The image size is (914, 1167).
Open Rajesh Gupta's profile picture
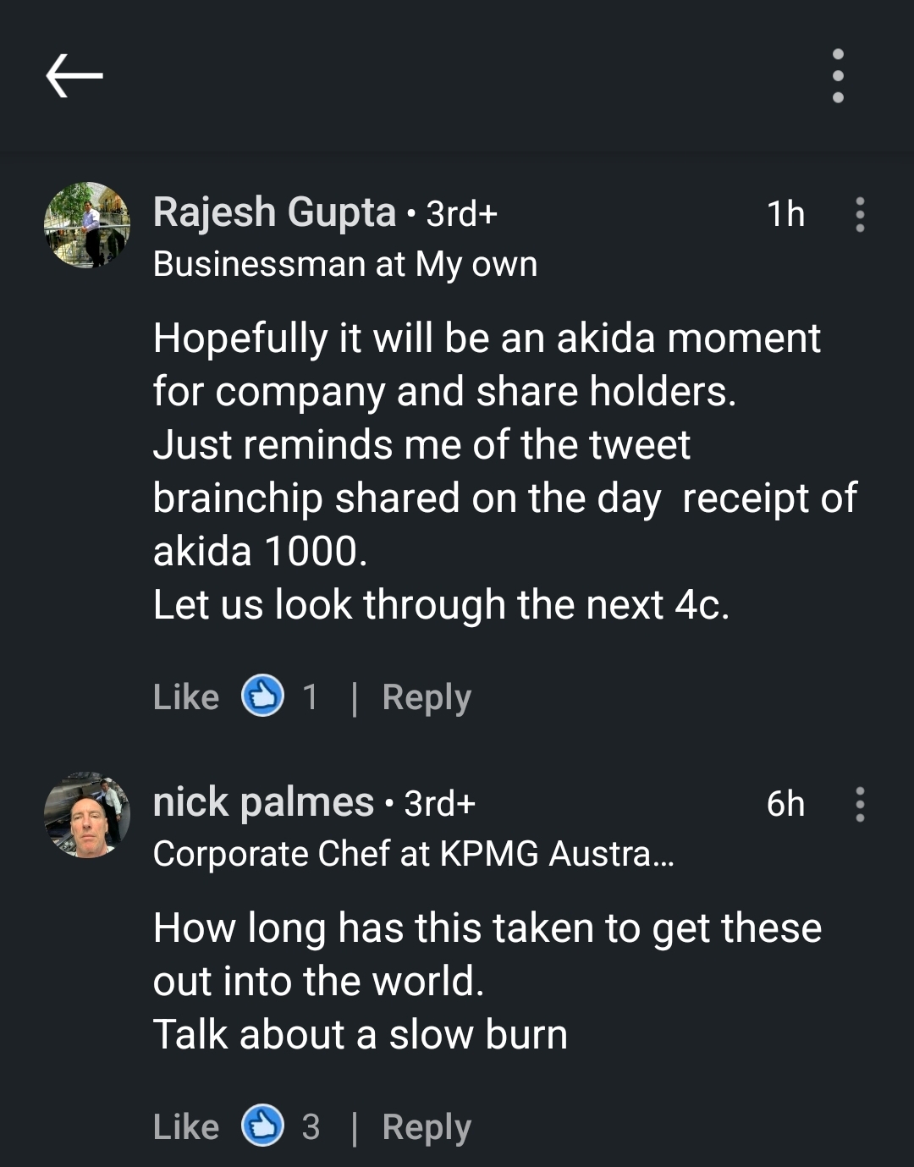point(87,225)
